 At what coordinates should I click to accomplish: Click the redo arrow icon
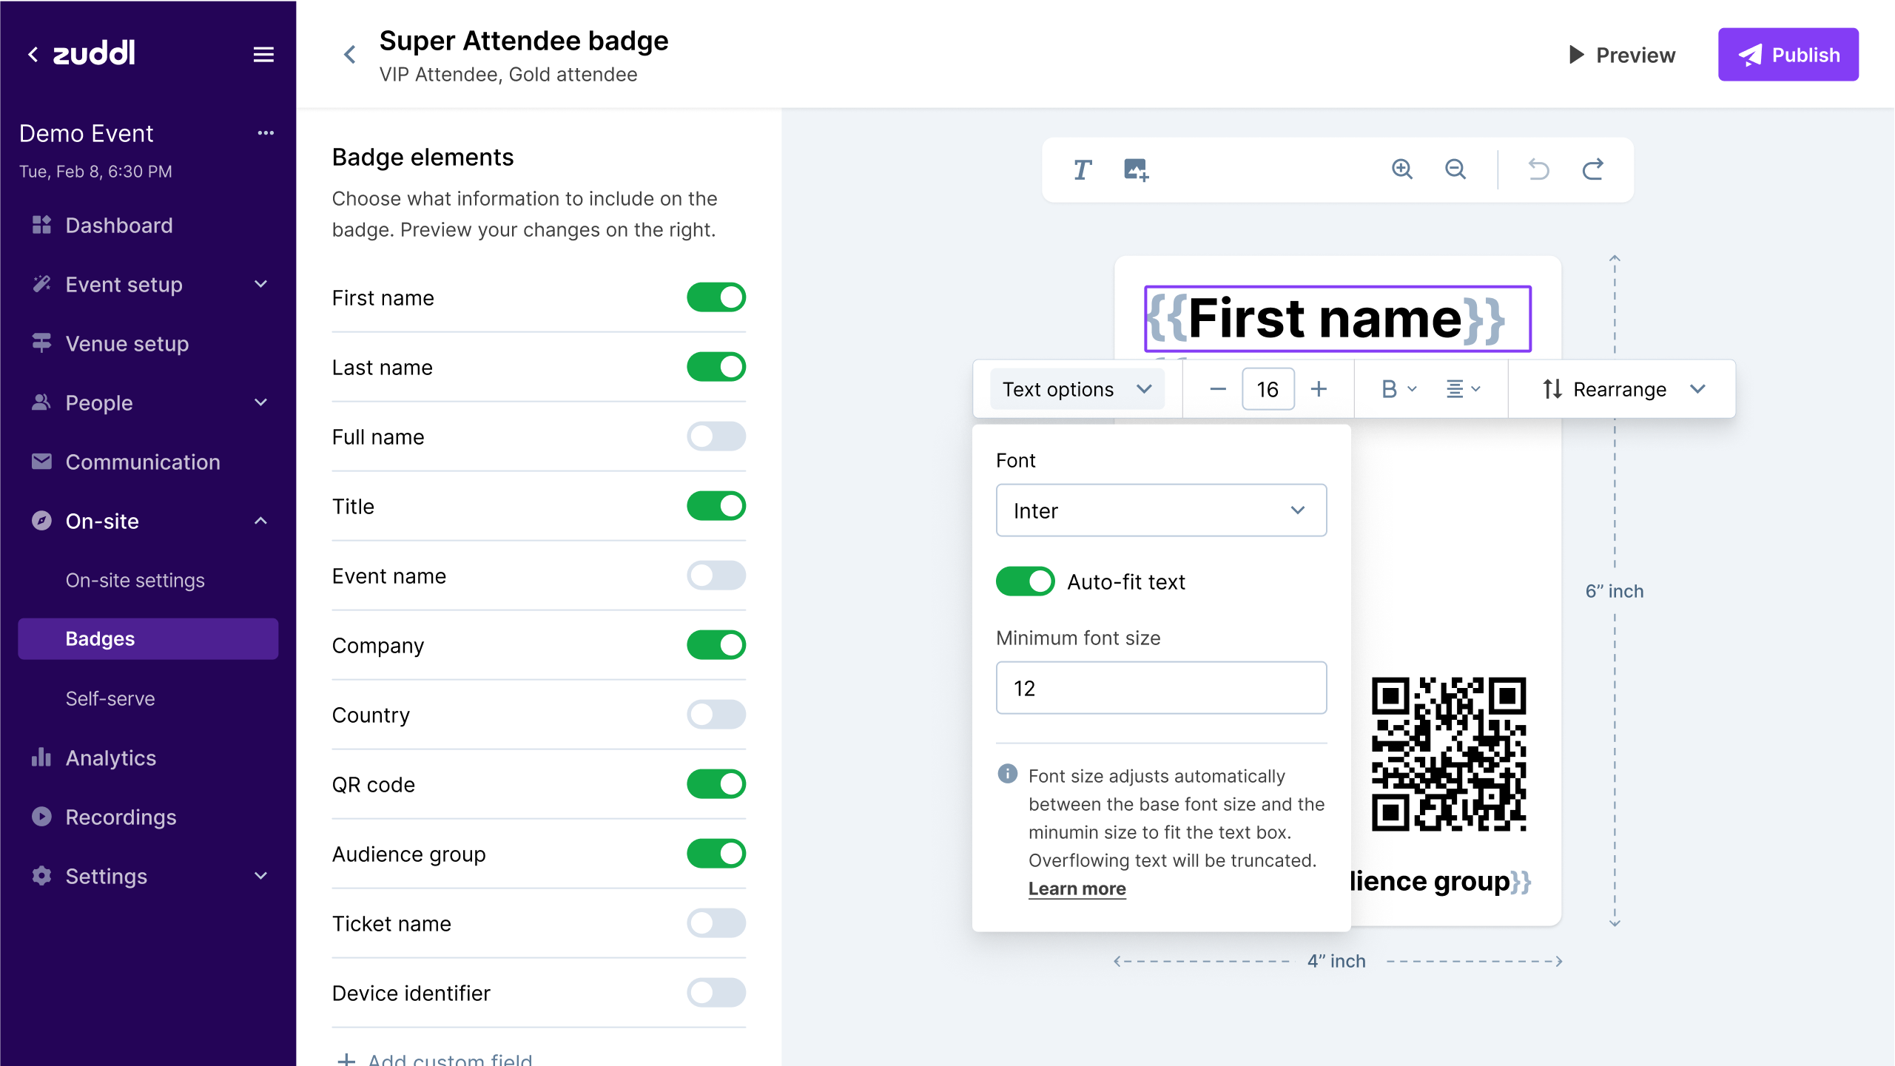coord(1592,169)
